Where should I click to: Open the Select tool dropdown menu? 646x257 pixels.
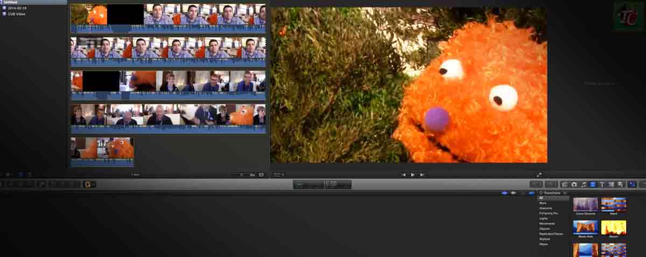coord(89,184)
